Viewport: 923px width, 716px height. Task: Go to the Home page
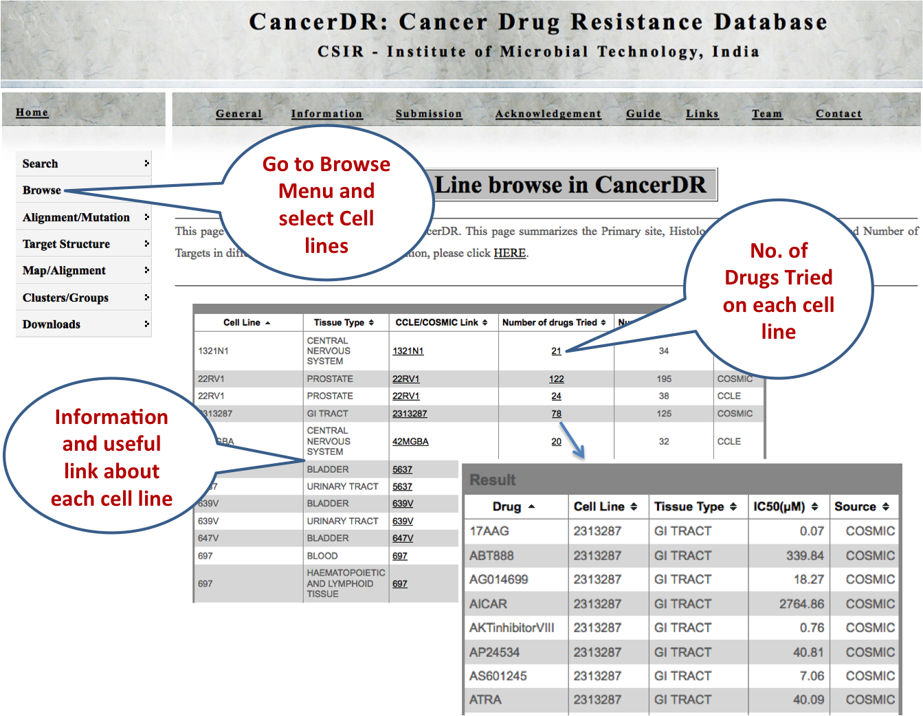[32, 113]
